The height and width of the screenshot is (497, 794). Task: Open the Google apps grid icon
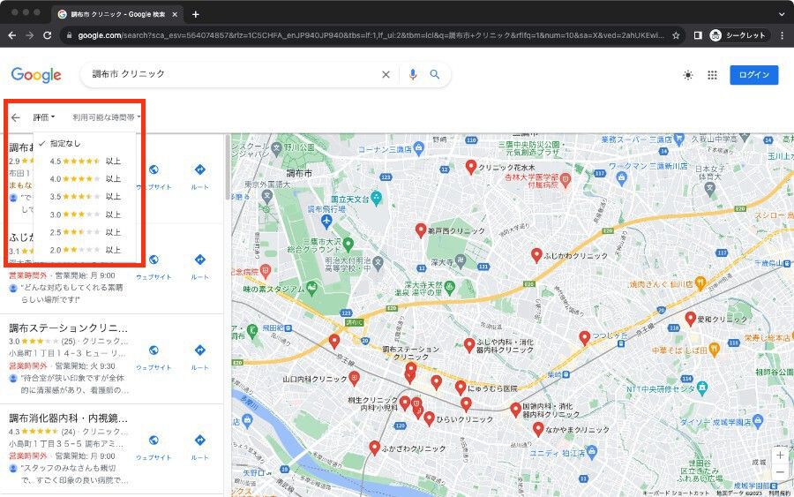712,76
